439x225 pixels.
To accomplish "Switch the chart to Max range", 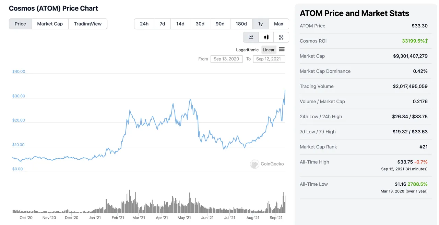I will click(278, 24).
